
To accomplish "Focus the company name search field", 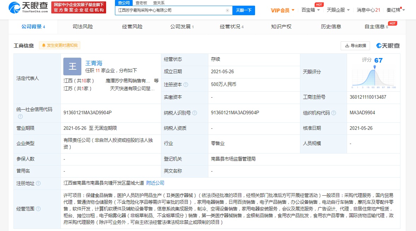I will [x=171, y=10].
